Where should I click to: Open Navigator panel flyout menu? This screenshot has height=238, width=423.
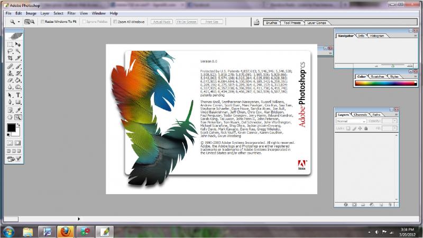416,35
